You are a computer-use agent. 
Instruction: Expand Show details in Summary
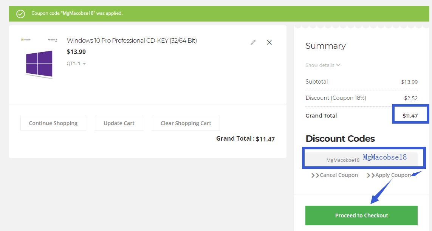tap(323, 65)
